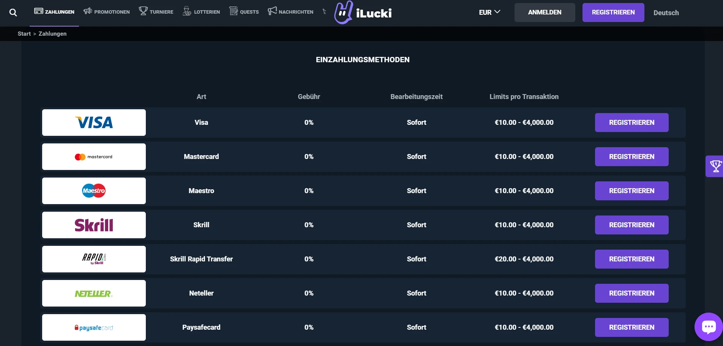723x346 pixels.
Task: Open the EUR currency dropdown
Action: tap(489, 13)
